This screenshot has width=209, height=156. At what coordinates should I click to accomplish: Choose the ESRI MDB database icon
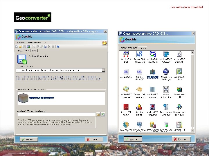[x=166, y=107]
